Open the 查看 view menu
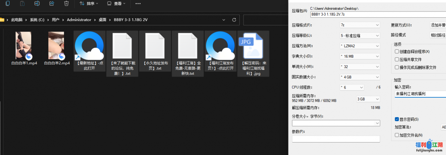The width and height of the screenshot is (446, 155). (116, 3)
